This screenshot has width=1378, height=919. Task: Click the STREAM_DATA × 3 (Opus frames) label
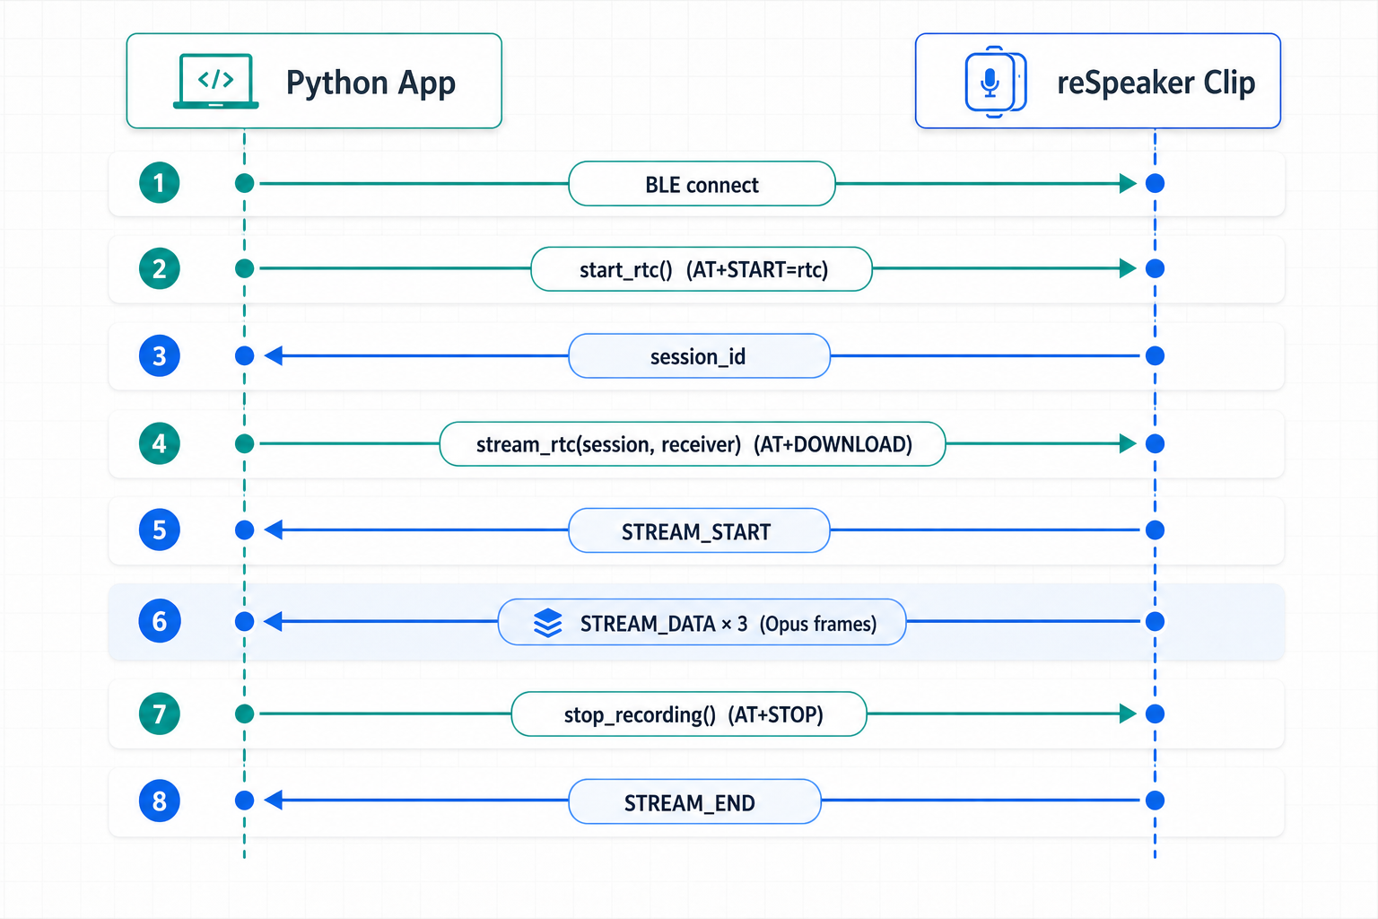(702, 622)
